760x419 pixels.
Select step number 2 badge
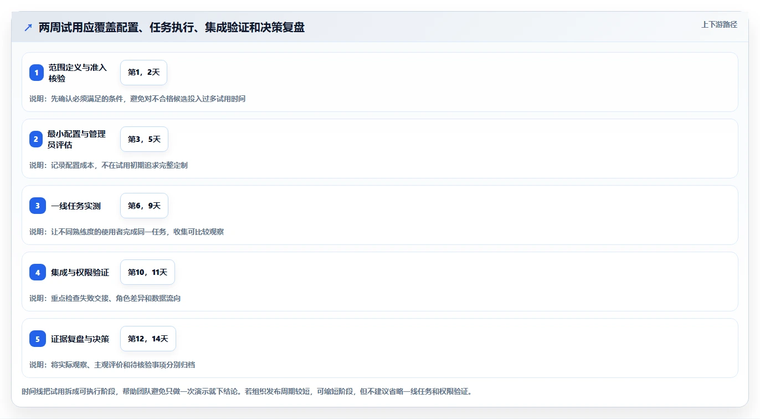pyautogui.click(x=36, y=139)
